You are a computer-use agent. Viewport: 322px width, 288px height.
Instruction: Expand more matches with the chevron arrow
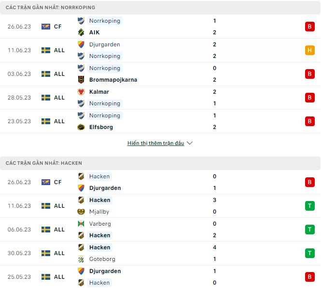coord(190,144)
